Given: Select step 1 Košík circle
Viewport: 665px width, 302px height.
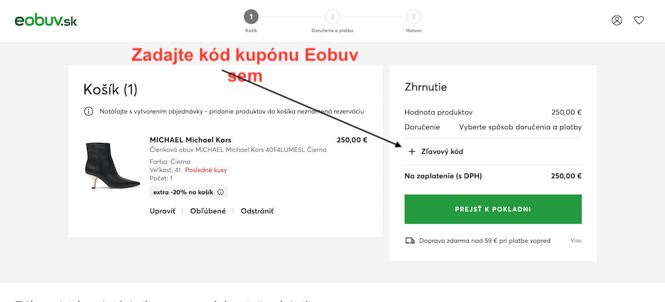Looking at the screenshot, I should tap(251, 17).
